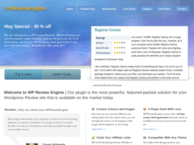Click the May Special - 30 % off heading
Viewport: 194px width, 145px height.
[27, 26]
